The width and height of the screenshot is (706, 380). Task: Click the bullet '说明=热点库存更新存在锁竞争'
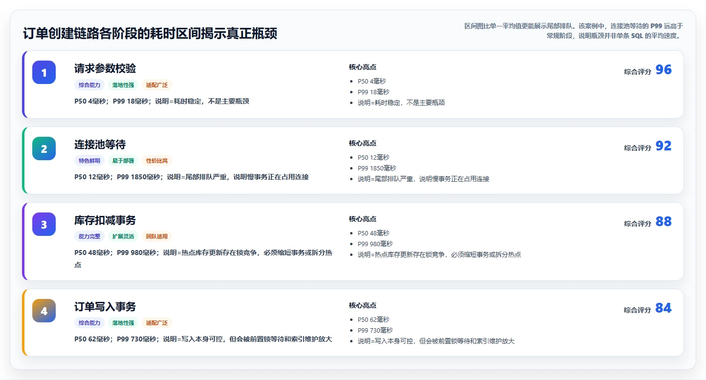(440, 254)
